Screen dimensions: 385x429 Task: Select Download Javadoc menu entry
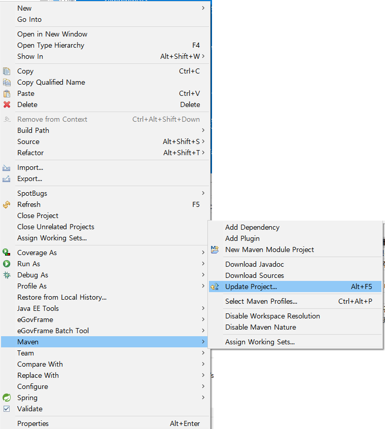[x=295, y=264]
